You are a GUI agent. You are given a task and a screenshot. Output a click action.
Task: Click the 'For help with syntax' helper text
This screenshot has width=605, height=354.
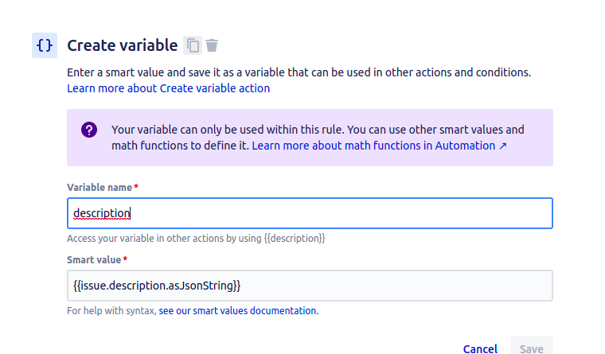pyautogui.click(x=111, y=311)
